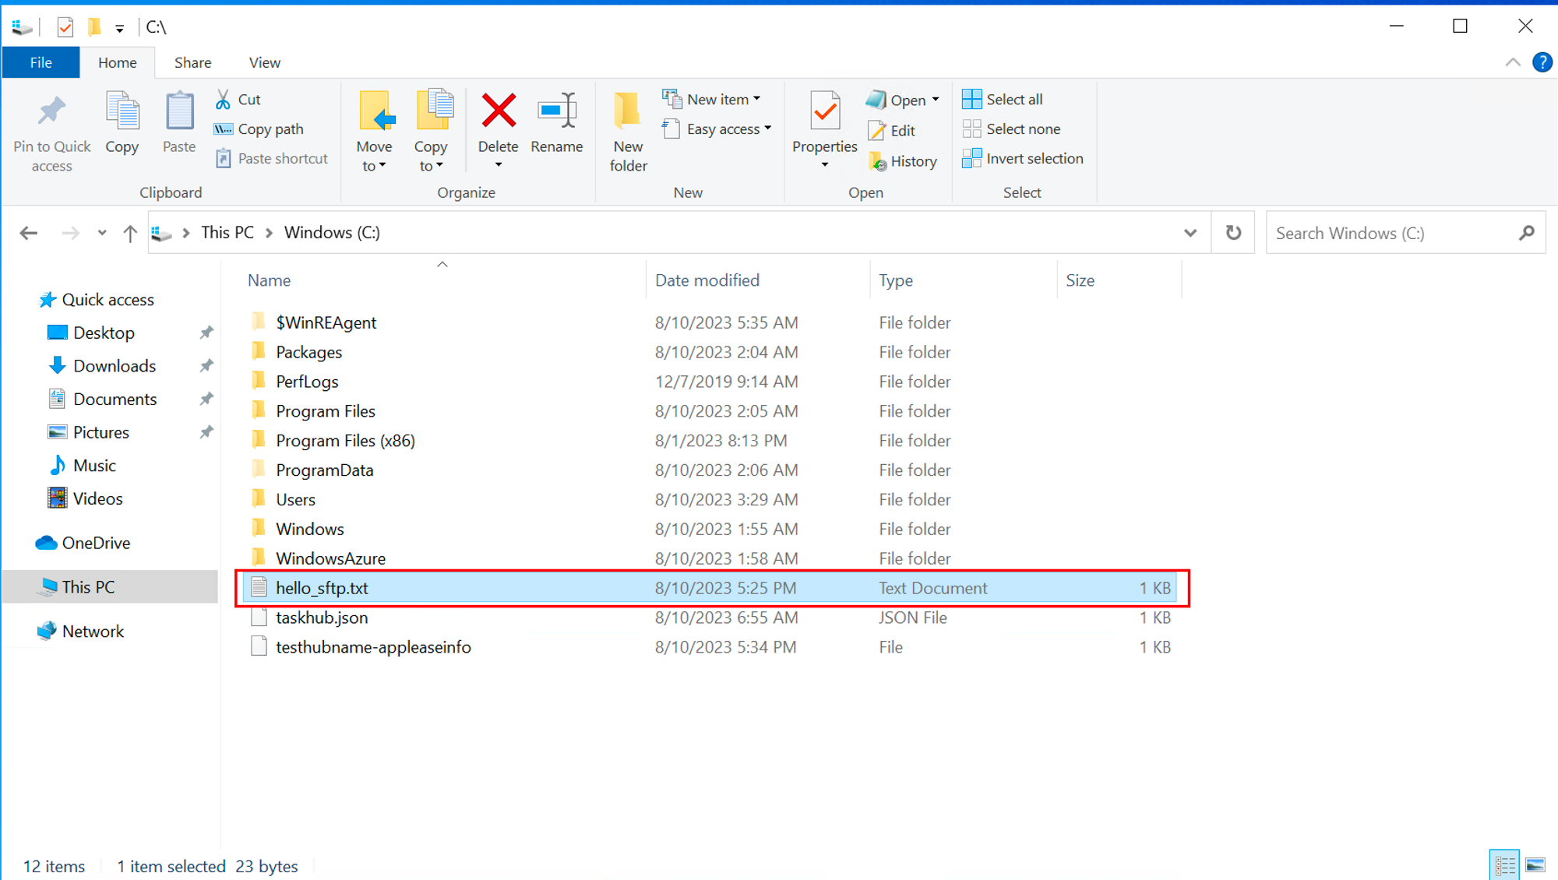Open the View ribbon tab
The image size is (1558, 880).
pos(264,62)
